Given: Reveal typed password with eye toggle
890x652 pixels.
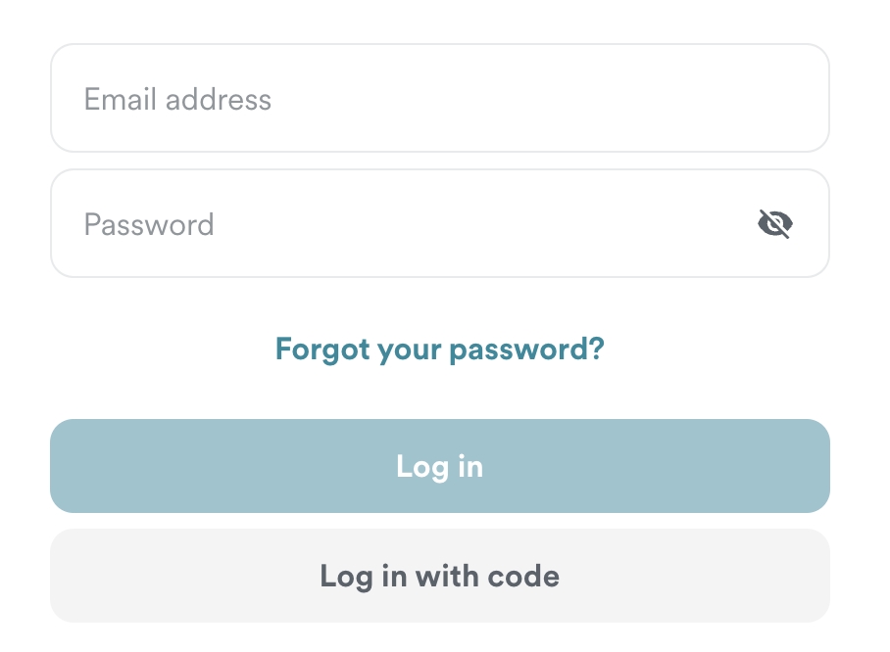Looking at the screenshot, I should 774,224.
